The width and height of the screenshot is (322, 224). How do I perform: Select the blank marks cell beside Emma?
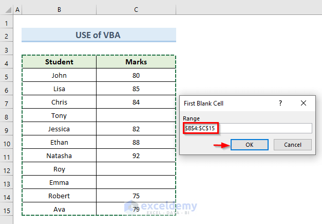[x=136, y=183]
